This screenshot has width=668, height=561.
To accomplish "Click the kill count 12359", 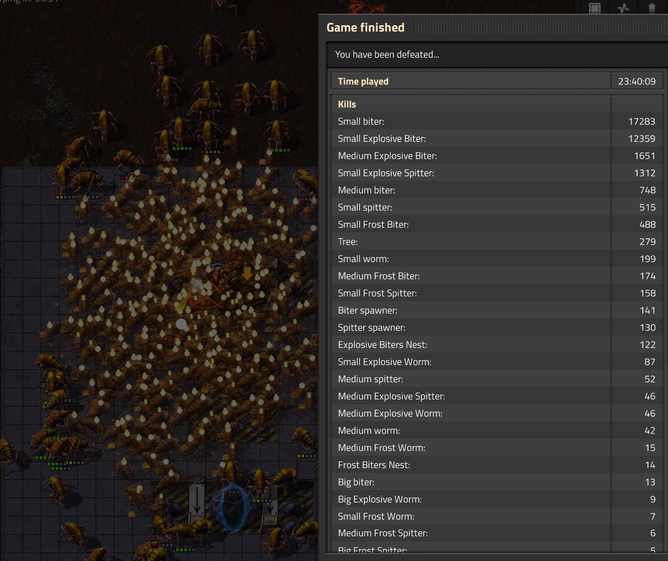I will pyautogui.click(x=642, y=139).
